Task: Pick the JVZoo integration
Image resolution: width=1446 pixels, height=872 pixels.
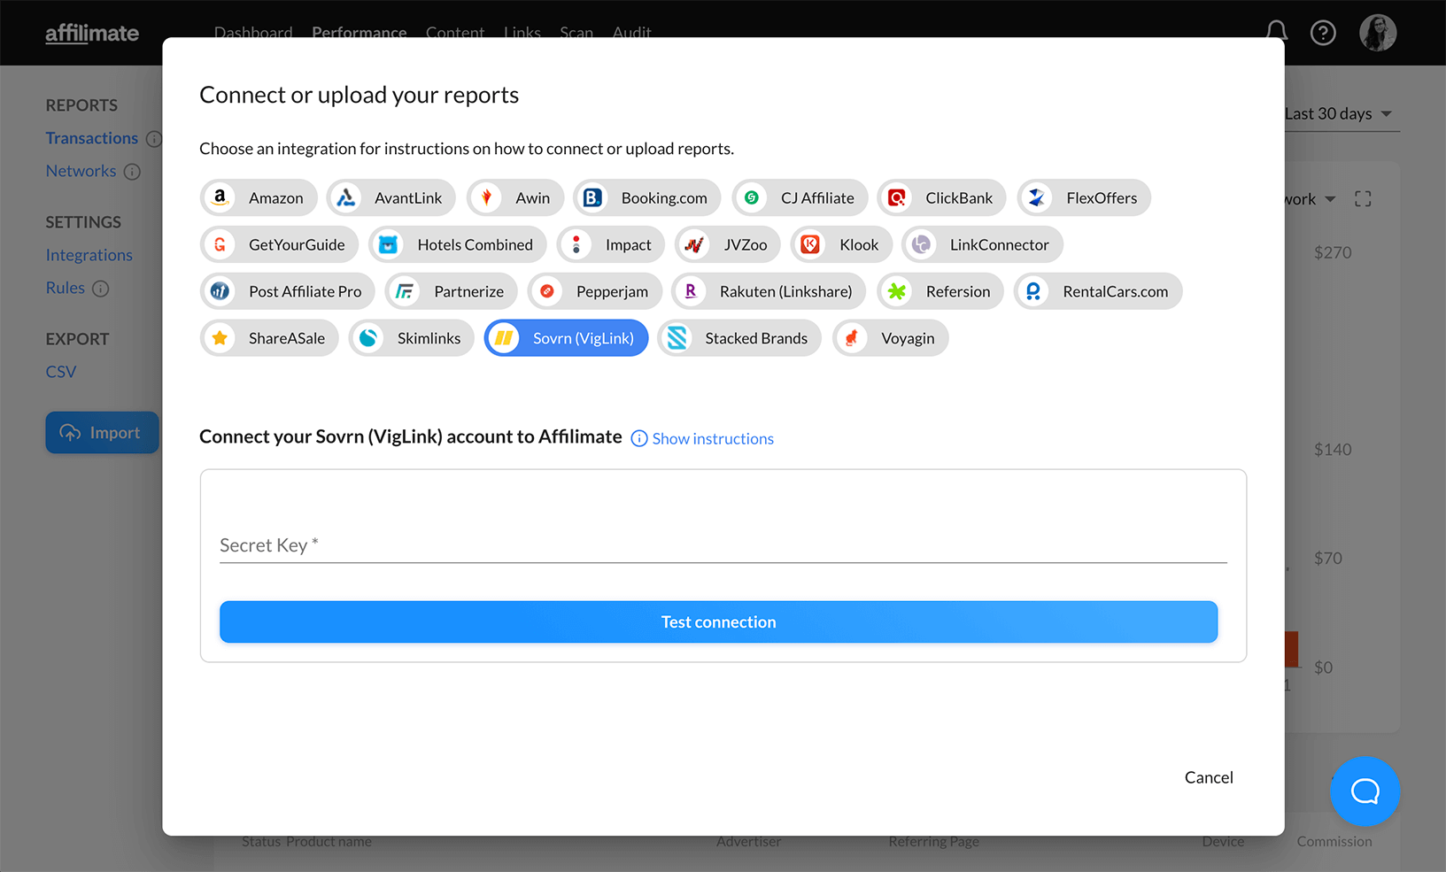Action: 728,244
